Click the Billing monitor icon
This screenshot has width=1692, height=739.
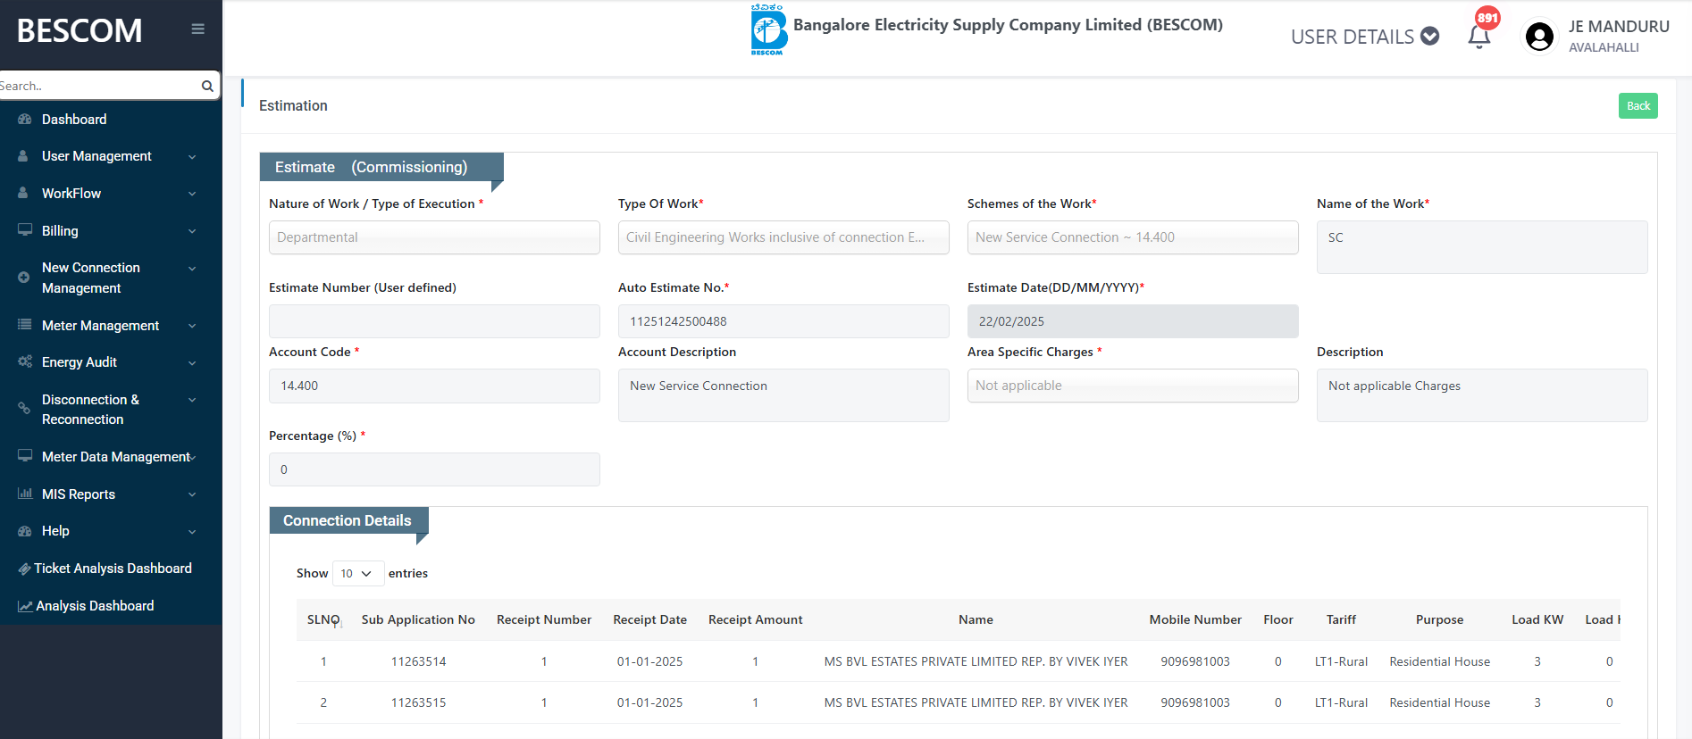[x=25, y=230]
